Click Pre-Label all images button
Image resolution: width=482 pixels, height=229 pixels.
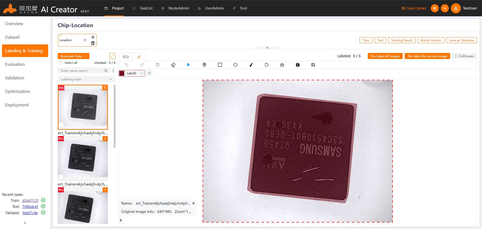[x=385, y=56]
